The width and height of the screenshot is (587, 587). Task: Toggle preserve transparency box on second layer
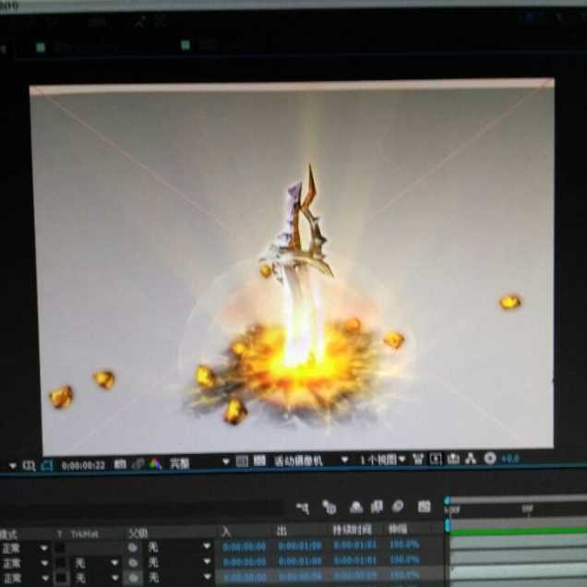pyautogui.click(x=60, y=563)
